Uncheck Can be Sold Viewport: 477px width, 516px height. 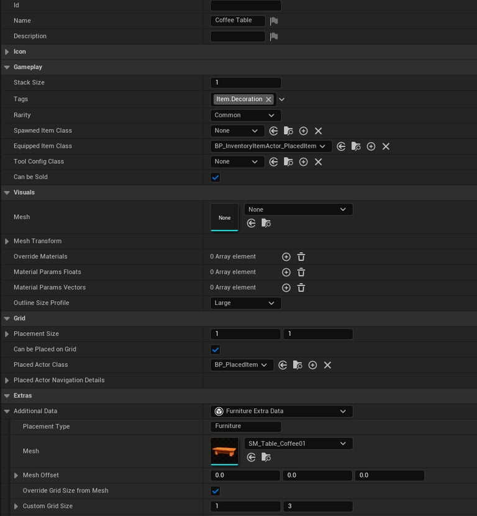click(216, 178)
